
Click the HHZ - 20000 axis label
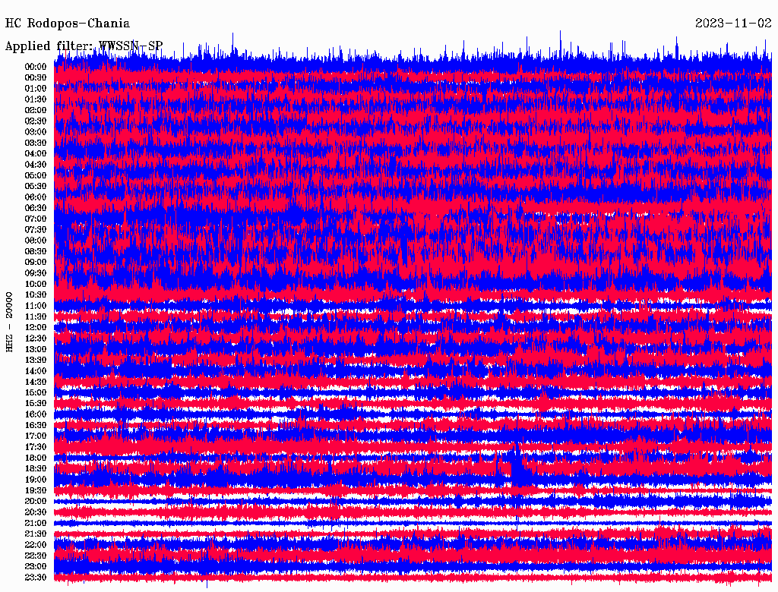(9, 321)
